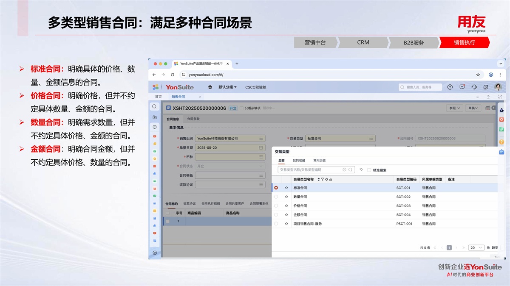This screenshot has height=286, width=510.
Task: Open the page size dropdown showing 20
Action: click(x=476, y=247)
